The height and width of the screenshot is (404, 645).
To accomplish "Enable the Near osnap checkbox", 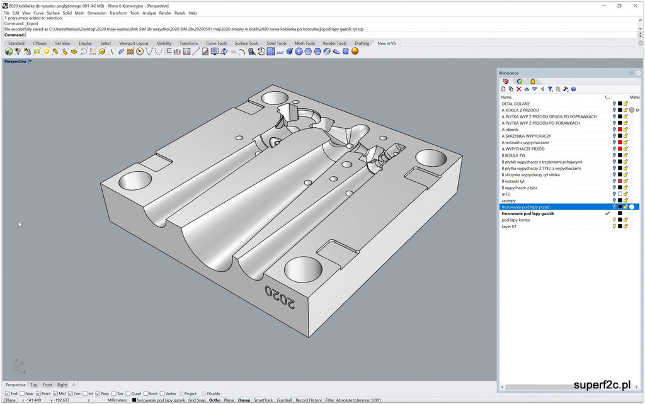I will click(23, 394).
